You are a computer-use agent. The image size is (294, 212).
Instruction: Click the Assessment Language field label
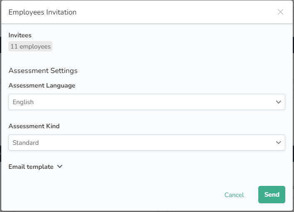click(42, 85)
